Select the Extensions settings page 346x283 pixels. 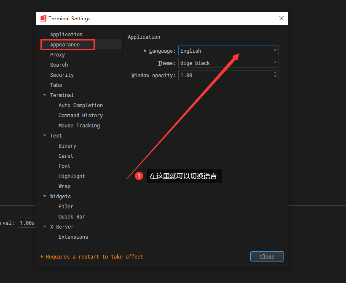coord(72,237)
